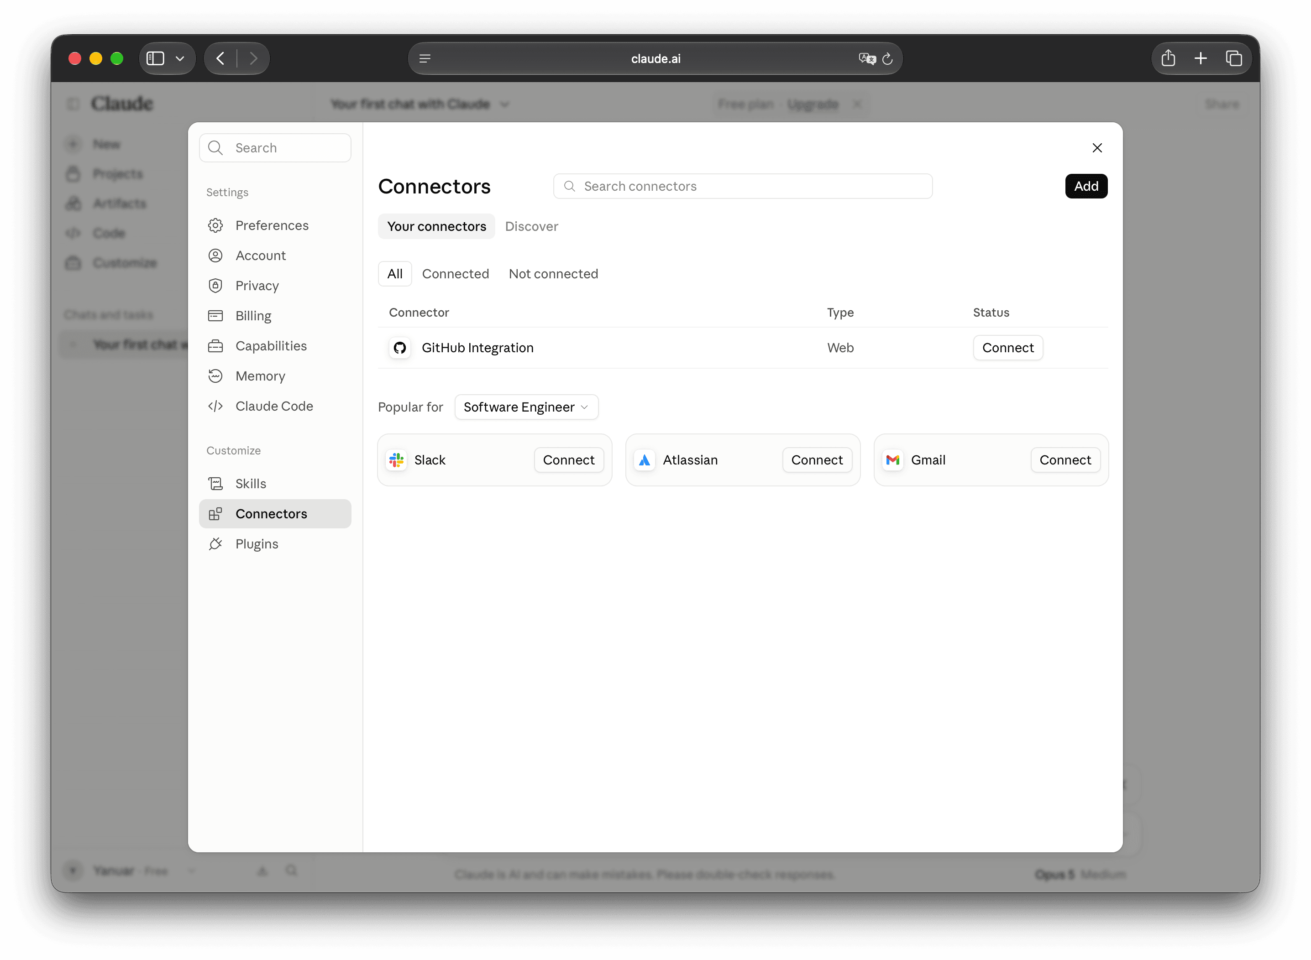
Task: Filter by Not connected
Action: [x=553, y=274]
